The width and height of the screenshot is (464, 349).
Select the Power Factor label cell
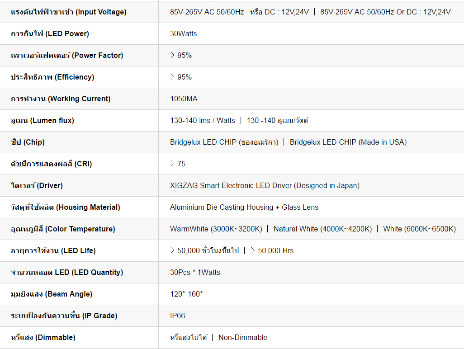(x=66, y=56)
